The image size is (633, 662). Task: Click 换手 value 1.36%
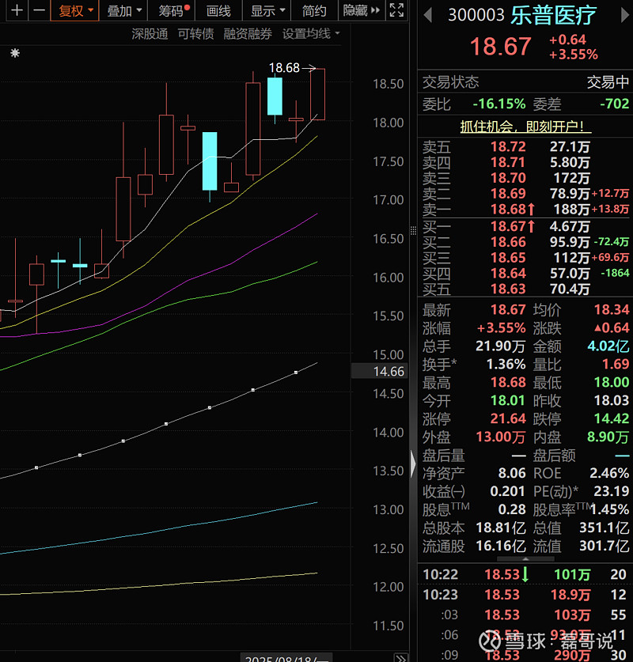[x=506, y=364]
